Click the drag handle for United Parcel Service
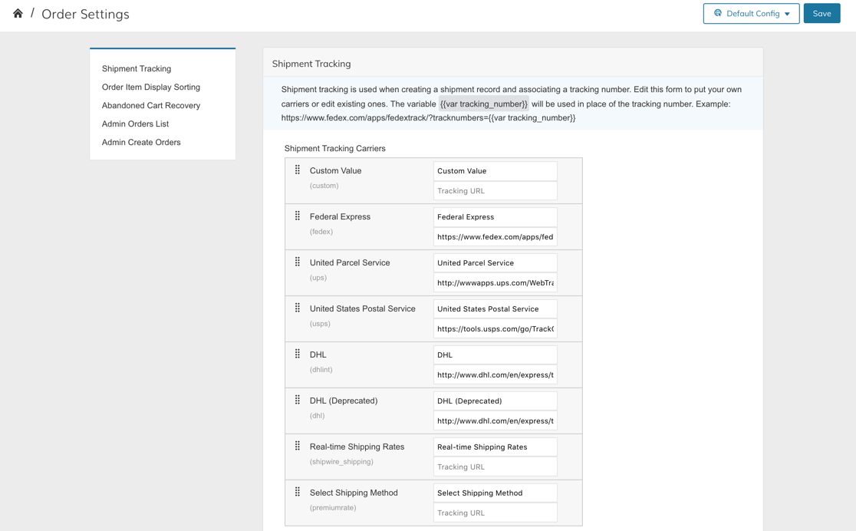856x531 pixels. [x=298, y=262]
